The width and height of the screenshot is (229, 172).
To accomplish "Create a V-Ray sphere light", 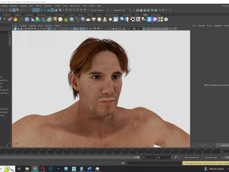I will click(x=99, y=20).
